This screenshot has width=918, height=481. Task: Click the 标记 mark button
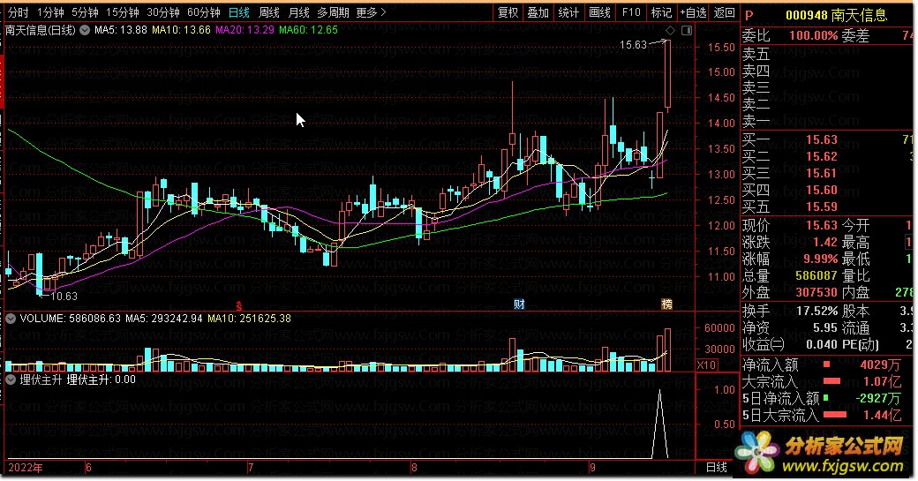pyautogui.click(x=661, y=12)
